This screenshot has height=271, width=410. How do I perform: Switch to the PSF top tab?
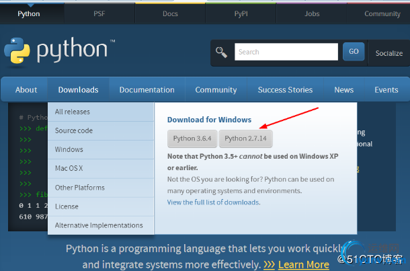[x=99, y=13]
